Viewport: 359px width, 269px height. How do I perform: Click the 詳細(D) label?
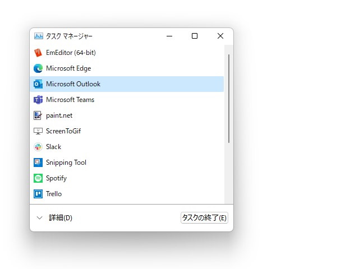coord(61,218)
